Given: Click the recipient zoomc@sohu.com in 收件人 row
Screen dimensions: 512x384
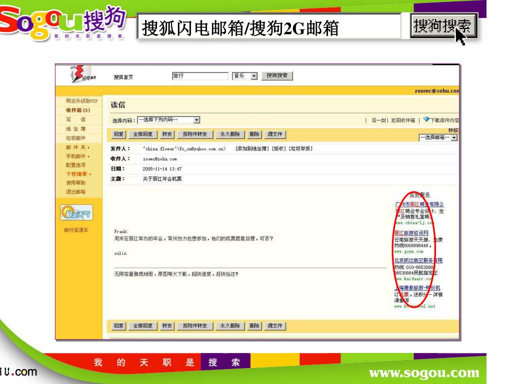Looking at the screenshot, I should [x=159, y=159].
